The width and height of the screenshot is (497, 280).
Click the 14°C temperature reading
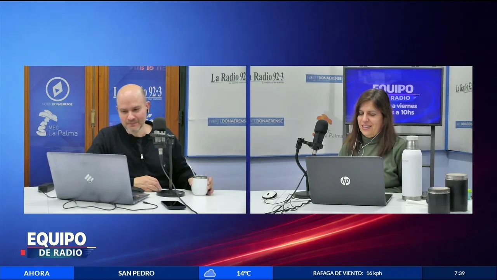click(244, 273)
